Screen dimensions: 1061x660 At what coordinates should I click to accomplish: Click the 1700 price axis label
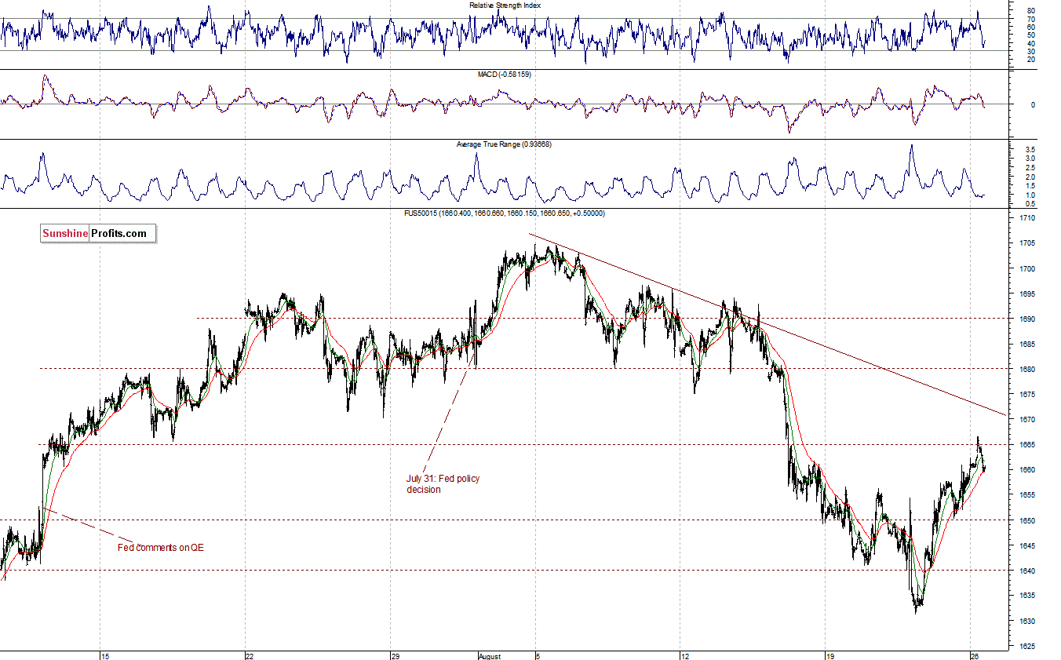point(1029,268)
